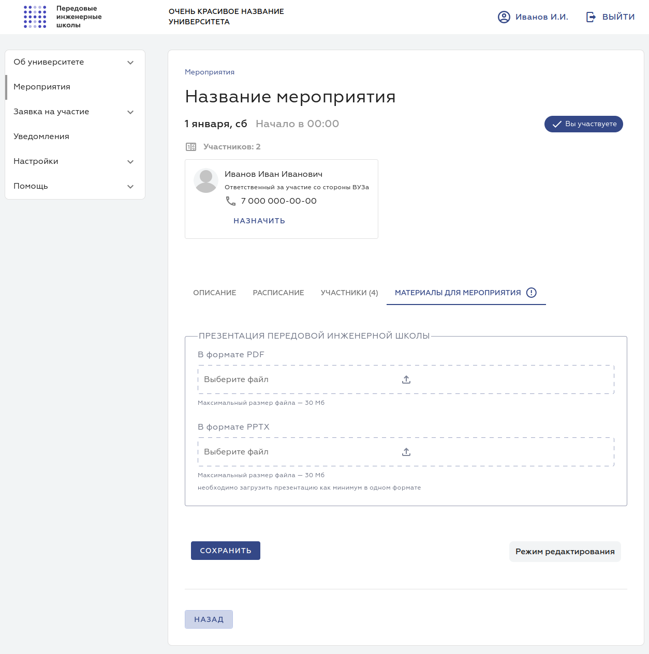
Task: Click the 'Назначить' link
Action: (x=259, y=221)
